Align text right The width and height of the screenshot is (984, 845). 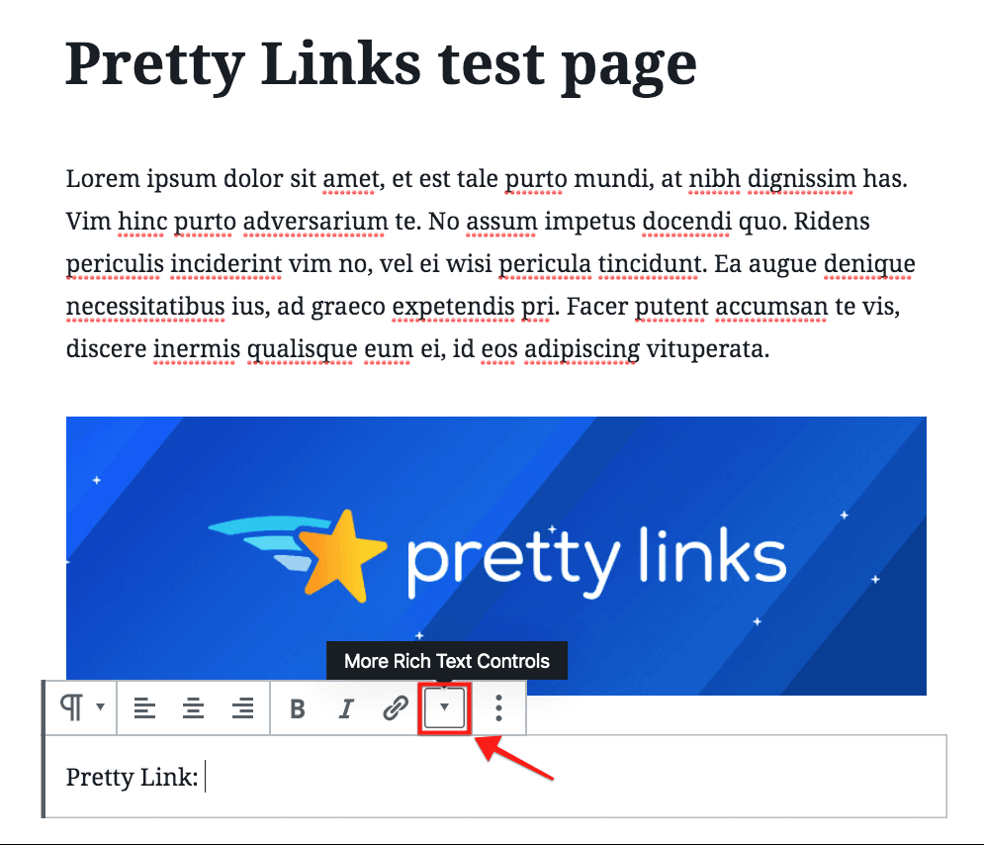tap(243, 708)
